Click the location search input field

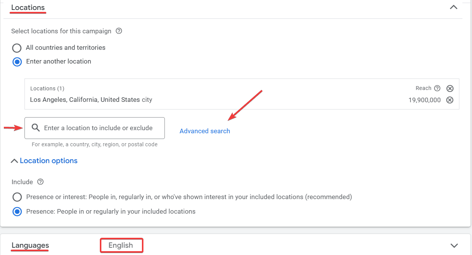94,127
